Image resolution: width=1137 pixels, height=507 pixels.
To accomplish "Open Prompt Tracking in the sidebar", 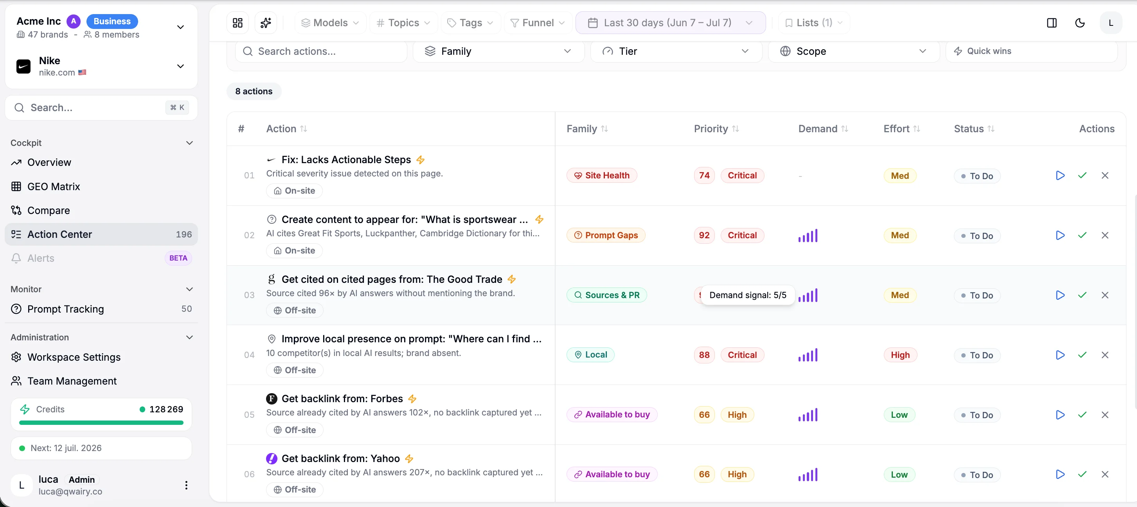I will point(101,309).
